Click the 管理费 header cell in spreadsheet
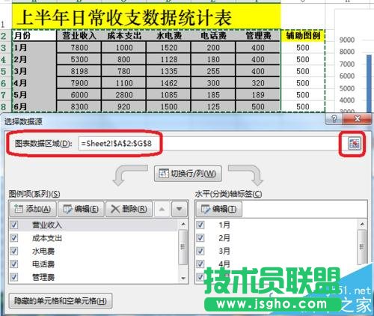 coord(258,35)
